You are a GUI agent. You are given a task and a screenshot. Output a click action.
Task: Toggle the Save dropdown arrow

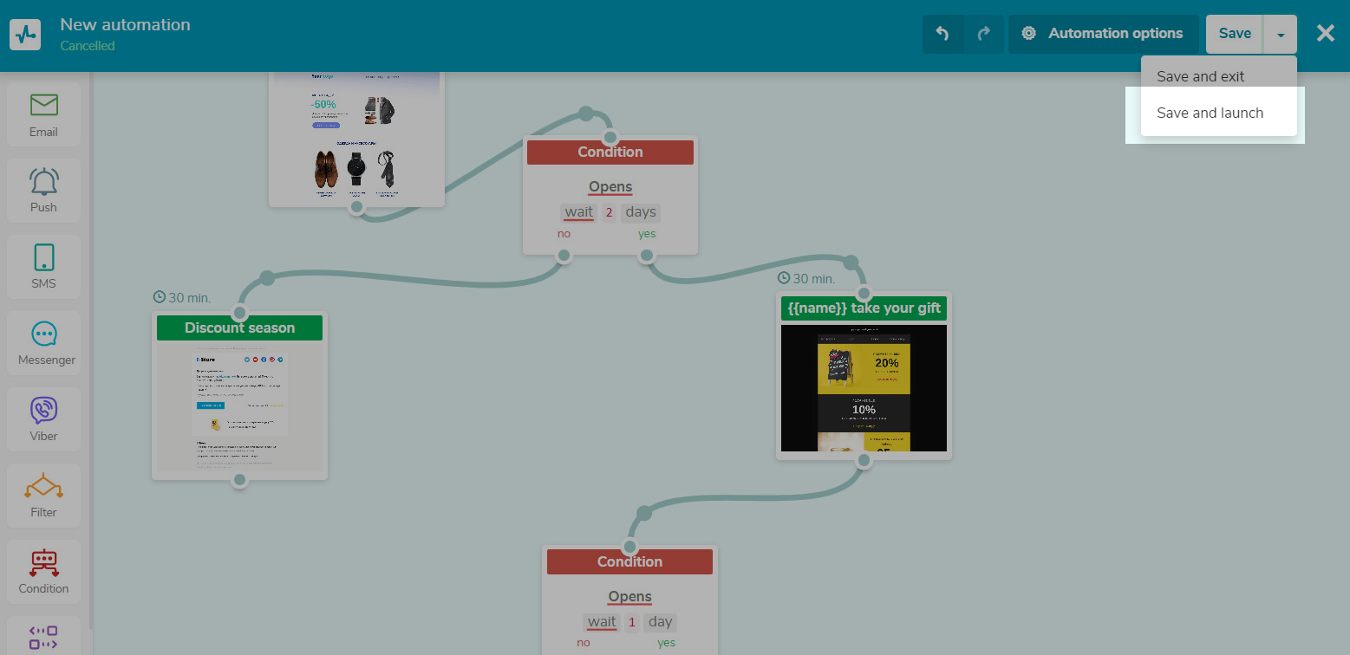click(x=1281, y=34)
